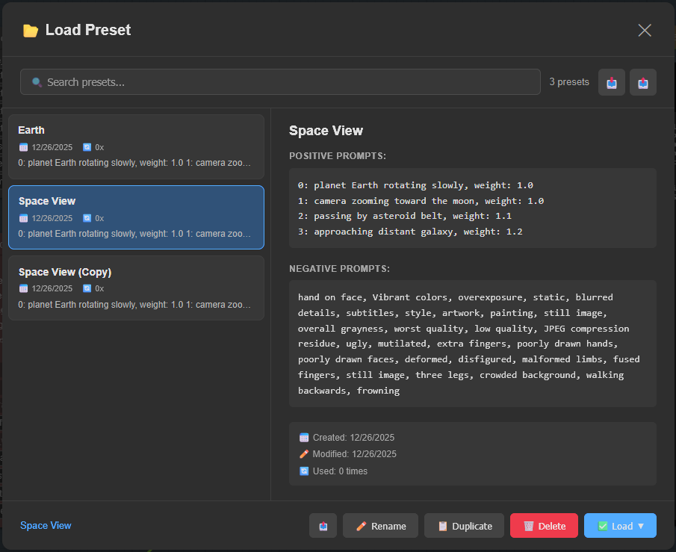Click the refresh icon next to Used: 0 times
Image resolution: width=676 pixels, height=552 pixels.
click(x=304, y=471)
